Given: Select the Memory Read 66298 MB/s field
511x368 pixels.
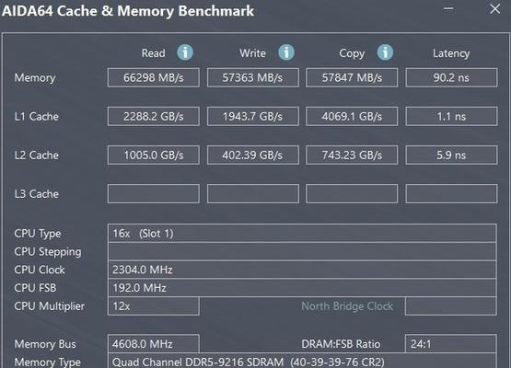Looking at the screenshot, I should tap(154, 77).
